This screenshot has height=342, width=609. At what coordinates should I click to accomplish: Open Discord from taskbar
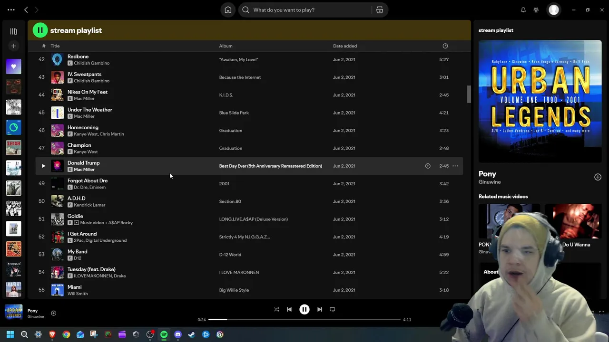[178, 334]
